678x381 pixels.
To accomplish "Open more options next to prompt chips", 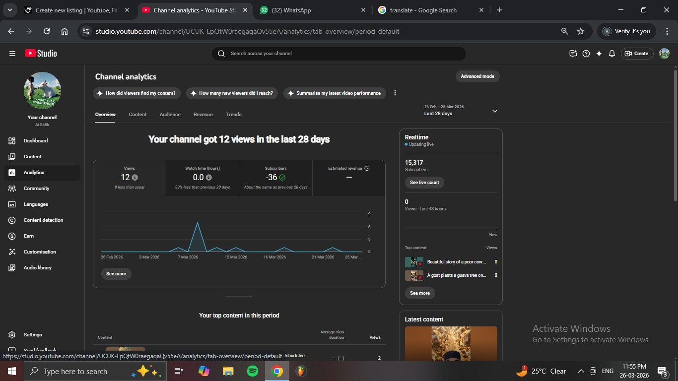I will tap(395, 93).
